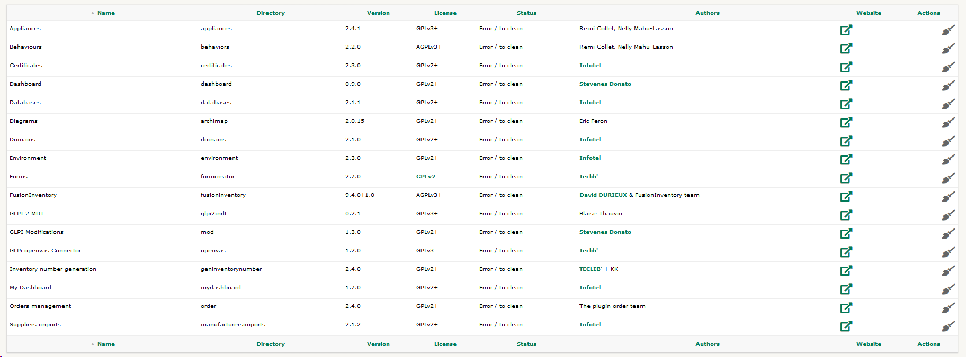
Task: Click clean action icon for Domains
Action: (x=949, y=141)
